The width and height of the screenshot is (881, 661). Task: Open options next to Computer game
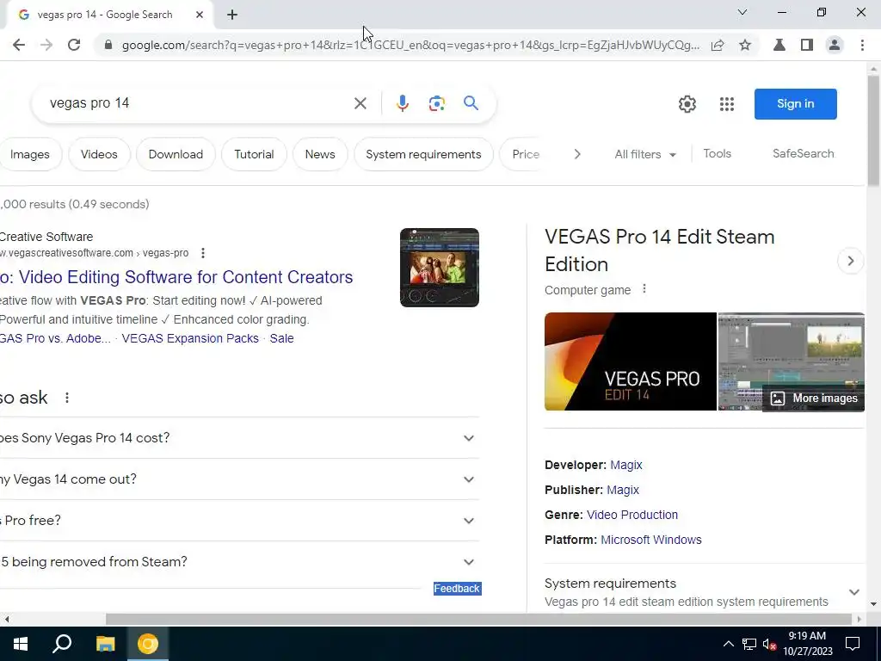[x=644, y=289]
